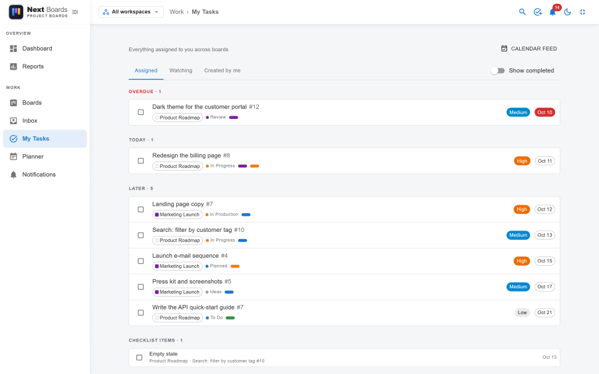Check off Write the API quick-start guide
599x374 pixels.
tap(140, 313)
